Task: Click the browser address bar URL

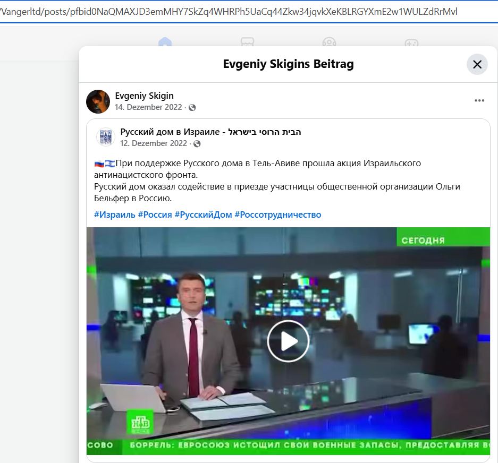Action: tap(229, 11)
